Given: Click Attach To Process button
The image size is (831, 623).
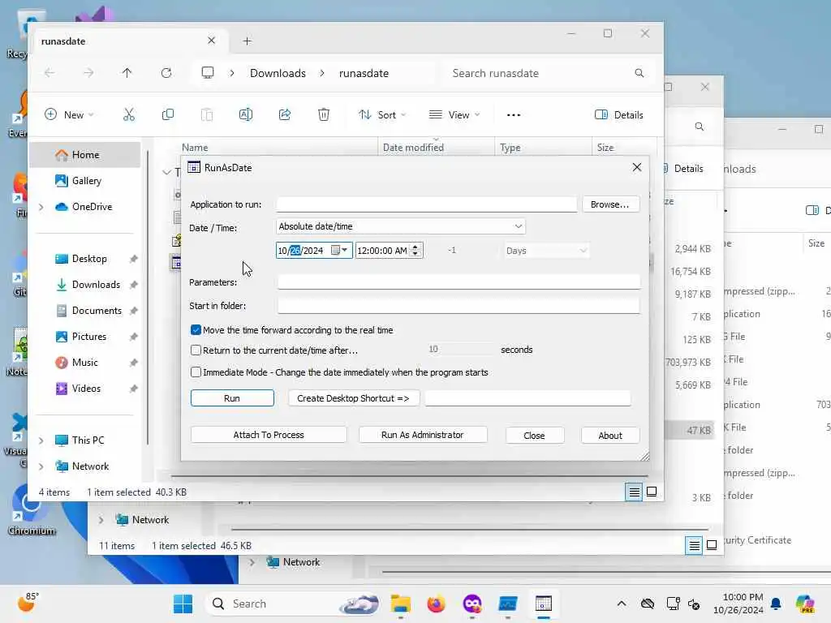Looking at the screenshot, I should point(269,435).
